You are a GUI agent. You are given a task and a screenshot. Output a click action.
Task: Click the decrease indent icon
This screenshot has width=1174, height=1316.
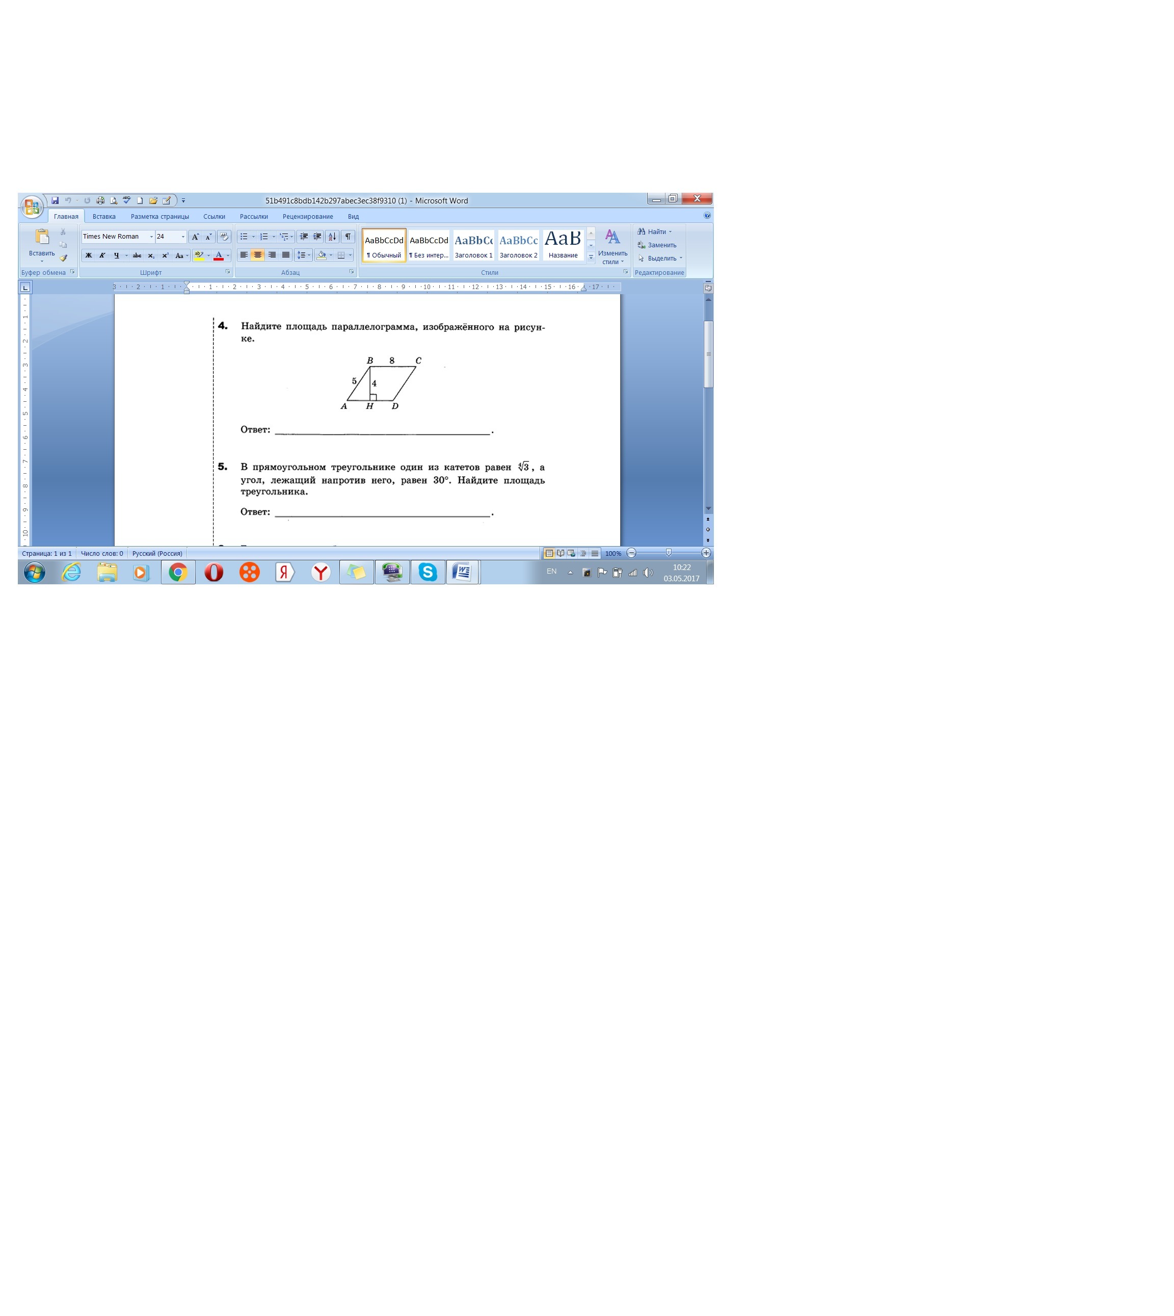coord(304,237)
